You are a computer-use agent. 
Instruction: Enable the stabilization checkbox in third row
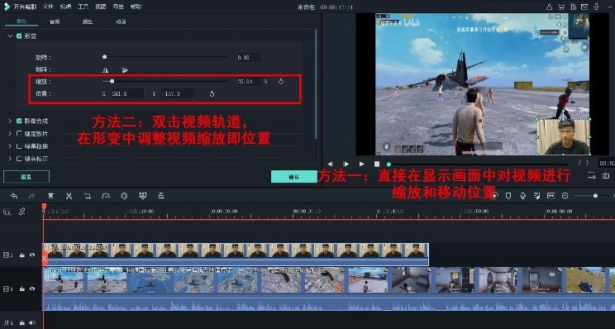[x=19, y=134]
